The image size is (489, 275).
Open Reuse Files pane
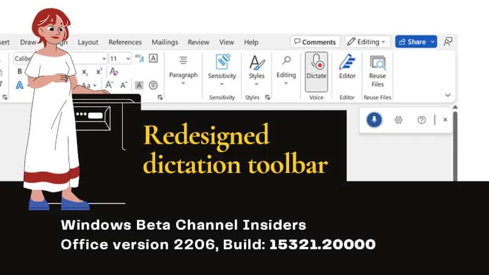377,71
